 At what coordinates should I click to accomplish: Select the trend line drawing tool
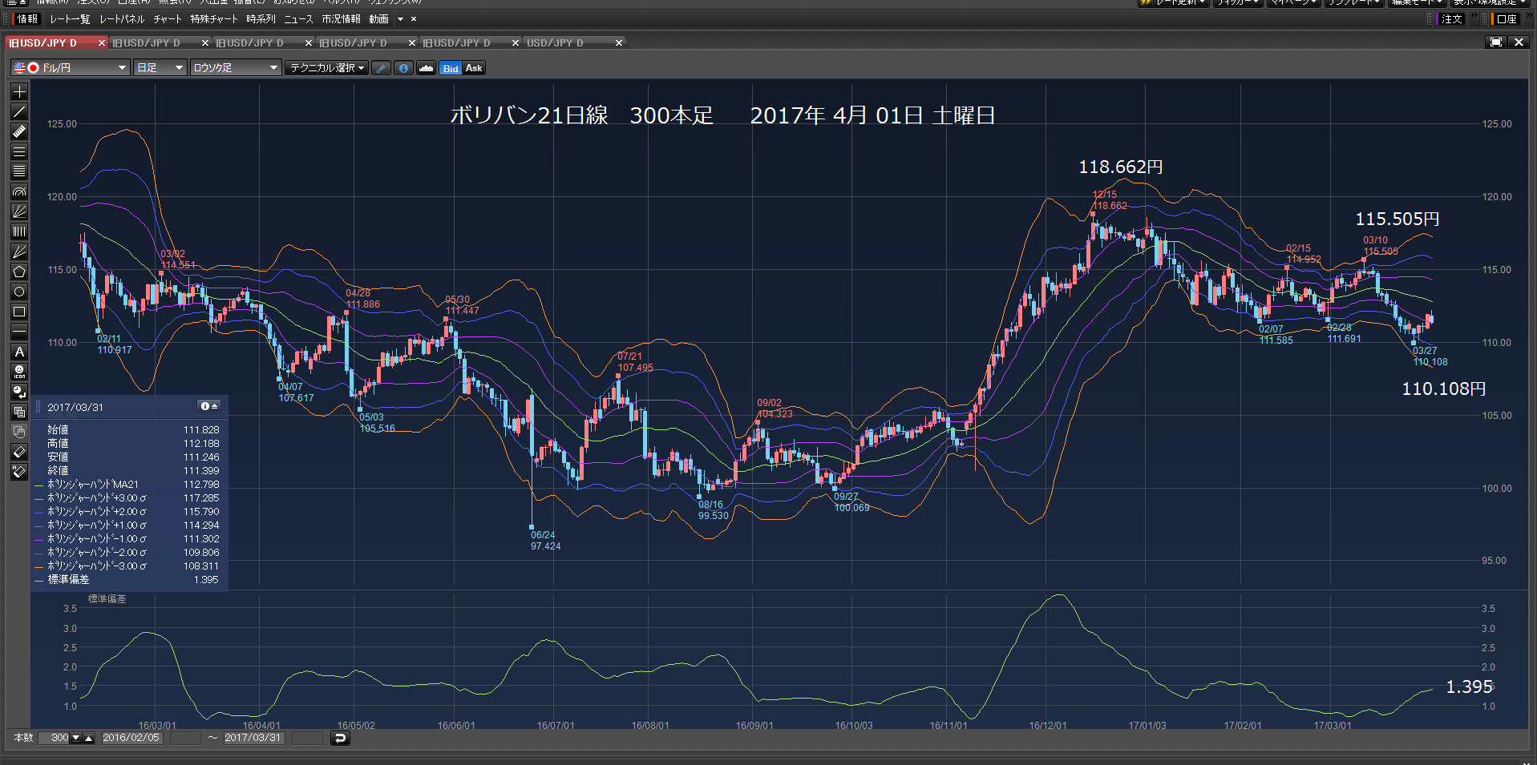click(x=19, y=111)
